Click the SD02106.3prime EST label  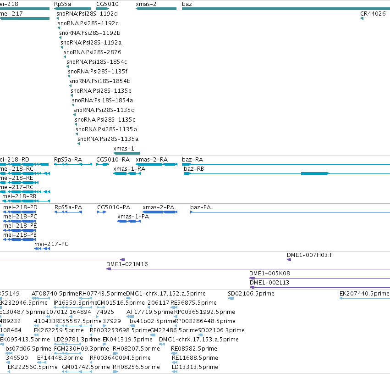point(221,330)
